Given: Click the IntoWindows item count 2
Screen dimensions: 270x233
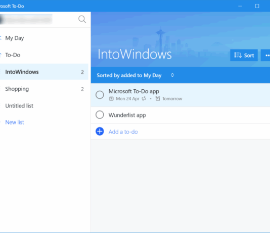Looking at the screenshot, I should point(82,72).
